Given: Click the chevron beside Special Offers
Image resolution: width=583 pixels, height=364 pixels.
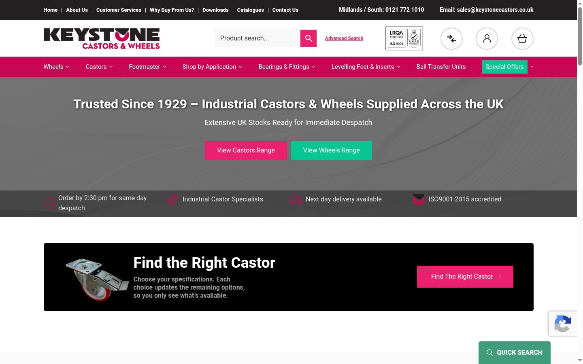Looking at the screenshot, I should click(532, 67).
